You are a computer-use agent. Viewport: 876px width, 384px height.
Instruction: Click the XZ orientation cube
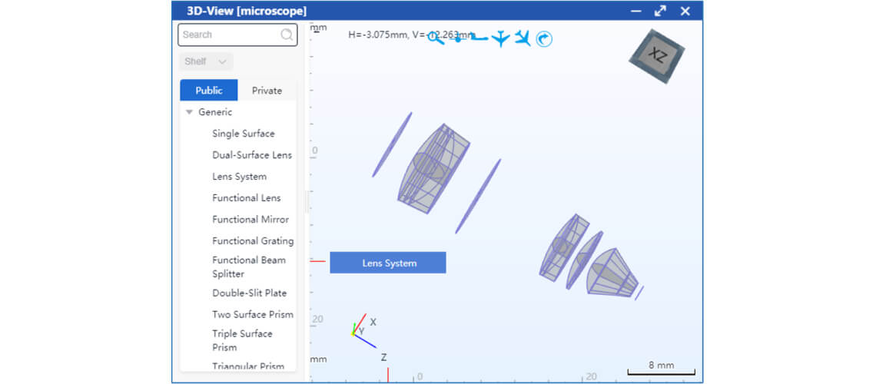pos(656,55)
